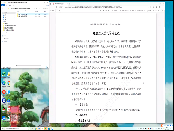This screenshot has height=131, width=174.
Task: Click the blue Help icon in File Explorer
Action: pos(48,5)
